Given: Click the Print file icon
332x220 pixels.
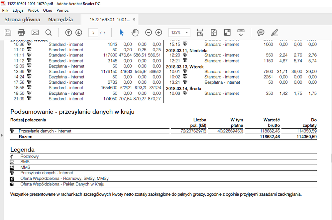Looking at the screenshot, I should [21, 32].
